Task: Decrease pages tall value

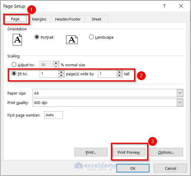Action: [x=119, y=75]
